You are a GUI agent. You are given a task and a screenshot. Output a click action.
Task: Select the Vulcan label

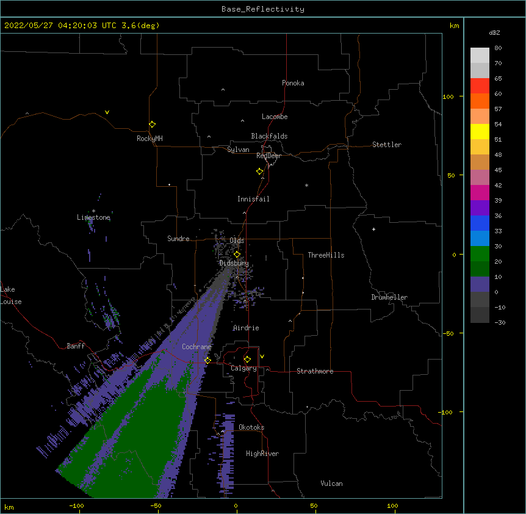331,483
